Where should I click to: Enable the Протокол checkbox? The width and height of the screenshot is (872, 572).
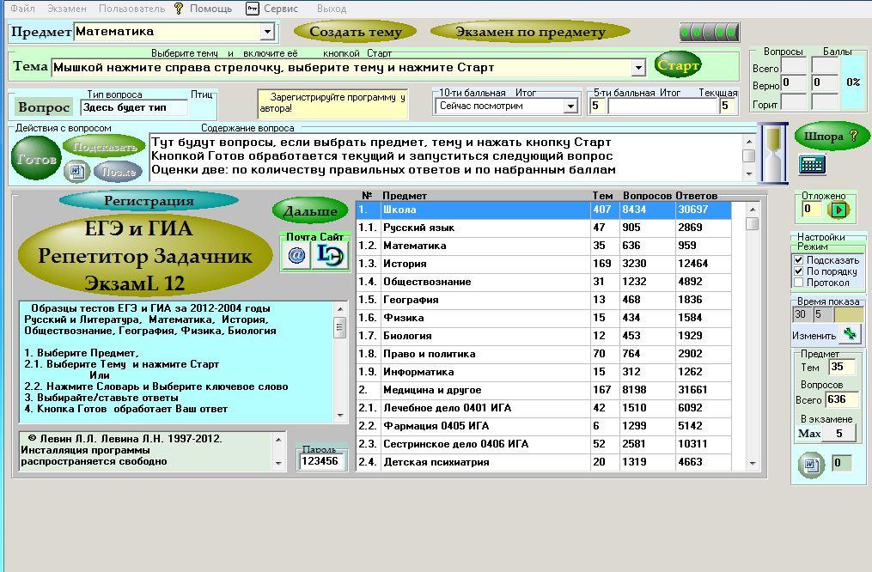pyautogui.click(x=799, y=283)
